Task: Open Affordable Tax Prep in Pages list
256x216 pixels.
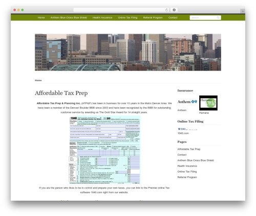Action: (189, 149)
